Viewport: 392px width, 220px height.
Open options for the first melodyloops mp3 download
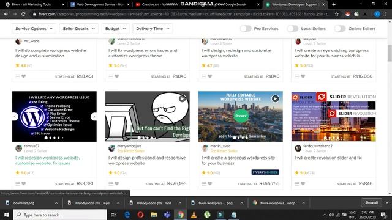coord(118,203)
